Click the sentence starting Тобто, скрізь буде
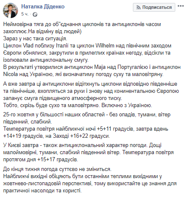187x197 pixels. (x=78, y=105)
